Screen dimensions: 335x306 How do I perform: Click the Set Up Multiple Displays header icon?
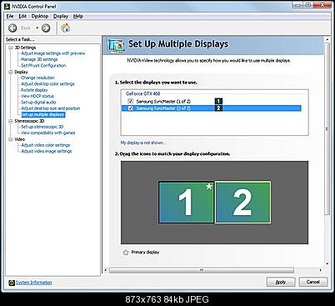click(x=117, y=46)
